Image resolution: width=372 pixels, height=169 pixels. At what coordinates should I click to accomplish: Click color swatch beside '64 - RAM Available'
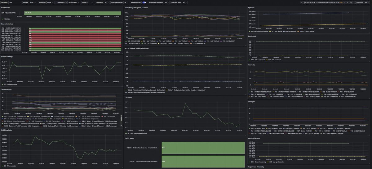click(2, 166)
